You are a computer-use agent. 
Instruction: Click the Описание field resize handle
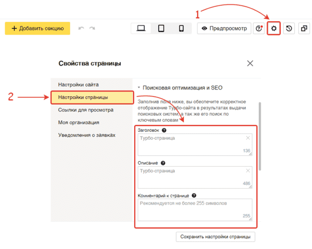251,187
